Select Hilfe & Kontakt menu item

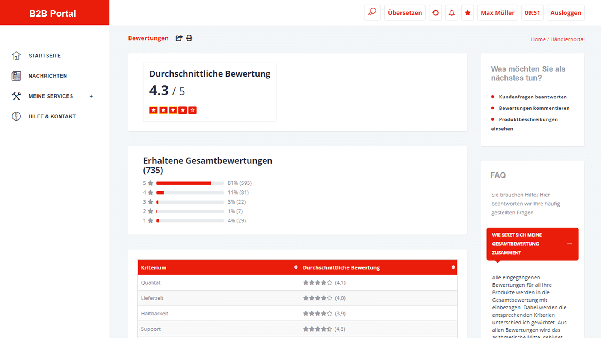(x=52, y=116)
